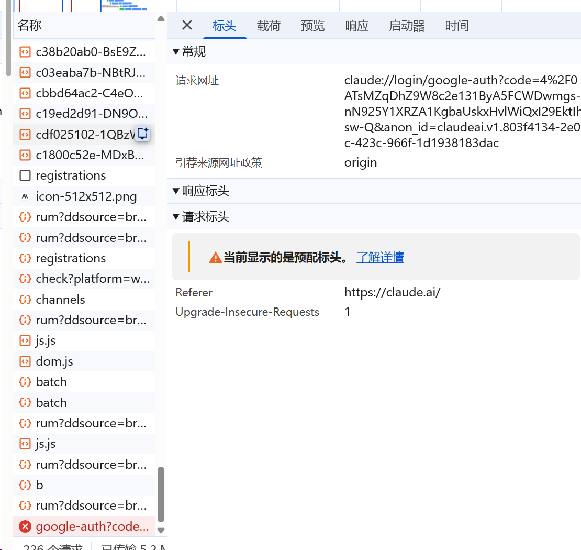Click script icon of c03eaba7b-NBtRJ request
Image resolution: width=581 pixels, height=550 pixels.
(25, 72)
